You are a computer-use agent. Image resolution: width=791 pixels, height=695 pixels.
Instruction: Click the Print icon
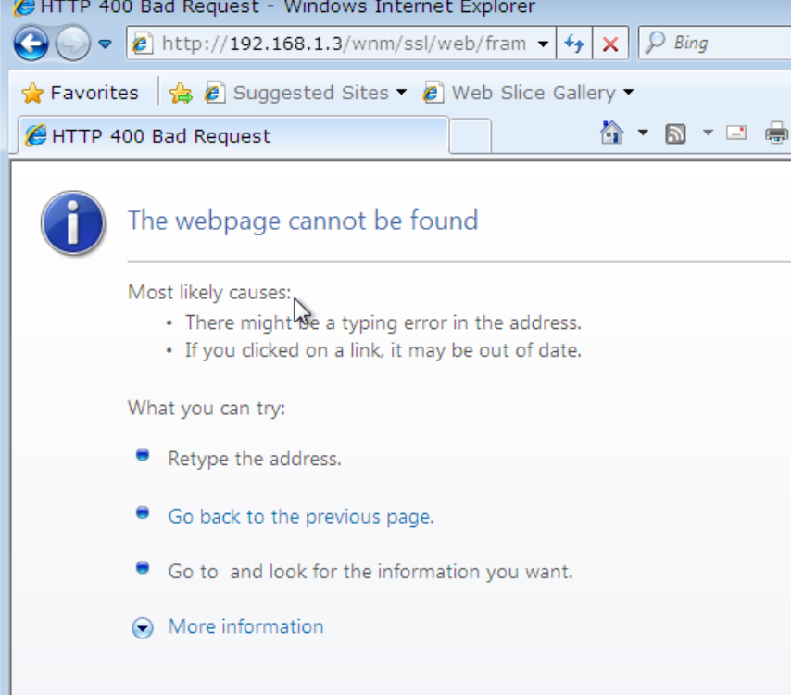[777, 133]
